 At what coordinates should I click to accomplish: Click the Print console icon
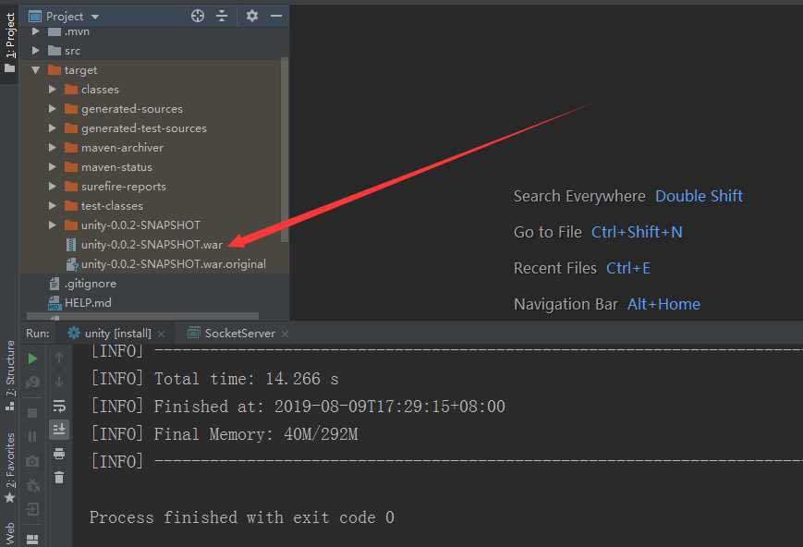tap(59, 454)
